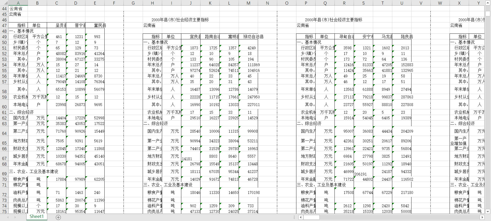Select the 宜良县 header cell
Viewport: 491px width, 221px height.
click(191, 37)
